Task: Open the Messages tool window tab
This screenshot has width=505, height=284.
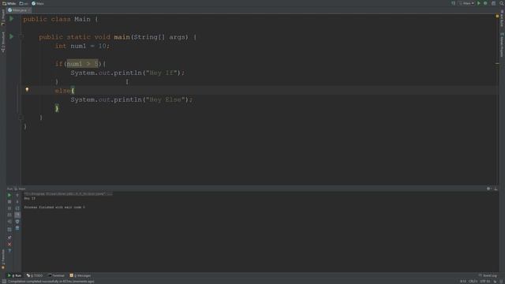Action: [x=80, y=275]
